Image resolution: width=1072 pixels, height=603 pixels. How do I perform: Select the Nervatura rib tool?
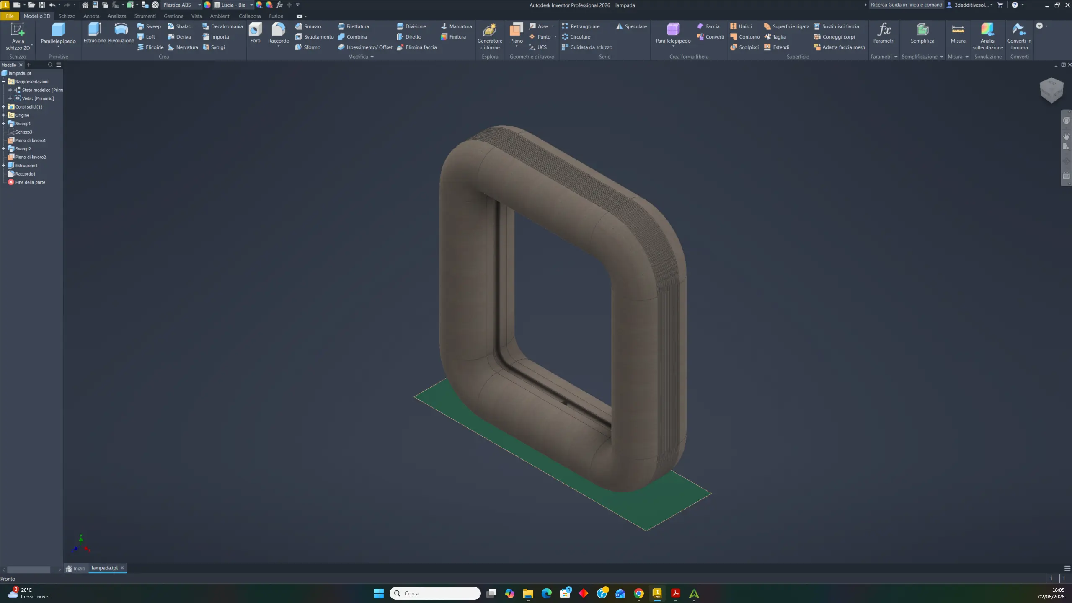(183, 47)
